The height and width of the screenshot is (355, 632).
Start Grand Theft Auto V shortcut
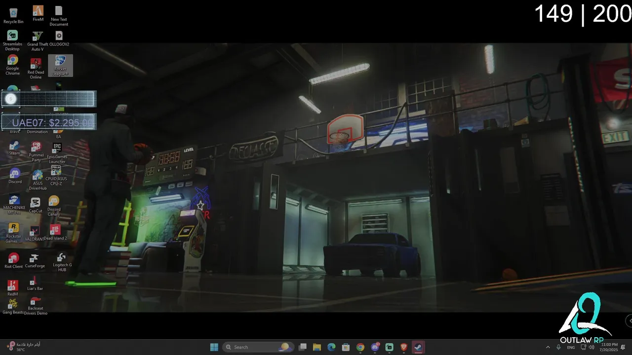38,40
